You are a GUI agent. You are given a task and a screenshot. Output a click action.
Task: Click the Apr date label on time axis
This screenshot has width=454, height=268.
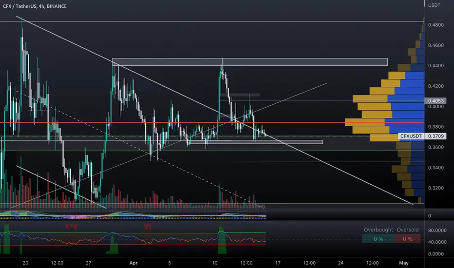click(x=133, y=263)
